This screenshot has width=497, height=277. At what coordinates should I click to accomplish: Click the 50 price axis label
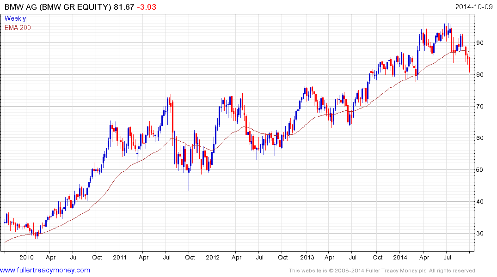pos(479,170)
